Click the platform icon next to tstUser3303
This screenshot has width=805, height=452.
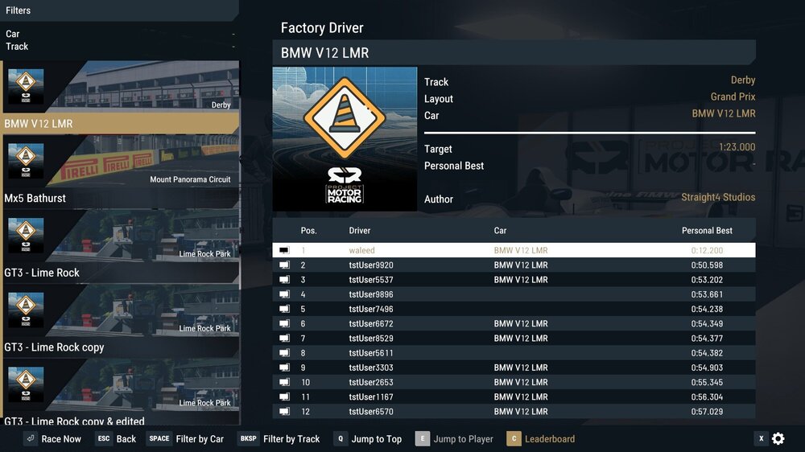point(284,368)
